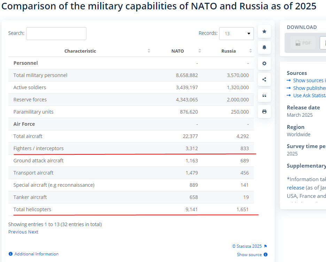Screen dimensions: 326x262
Task: Select Special aircraft (e.g reconnaissance) row label
Action: click(54, 185)
